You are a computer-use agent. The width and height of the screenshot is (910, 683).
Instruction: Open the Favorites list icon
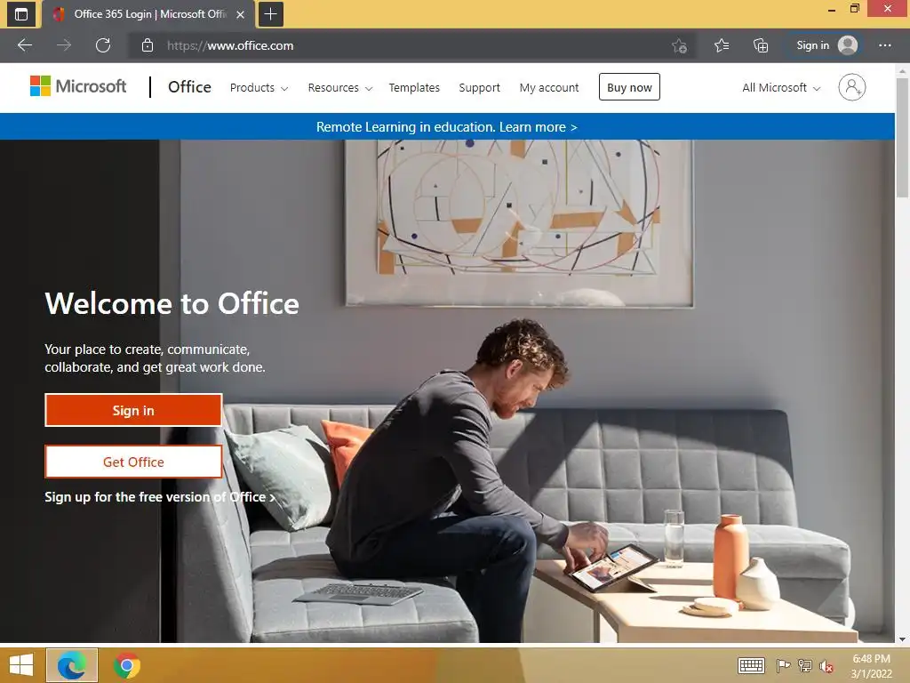(x=722, y=45)
